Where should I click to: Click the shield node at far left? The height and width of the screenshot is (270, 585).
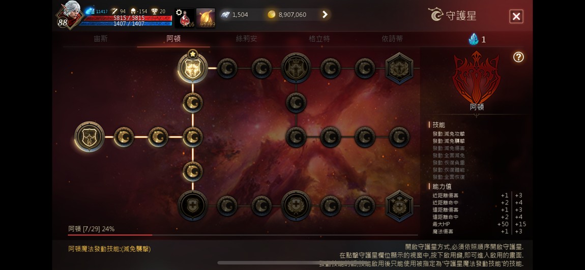[x=89, y=136]
